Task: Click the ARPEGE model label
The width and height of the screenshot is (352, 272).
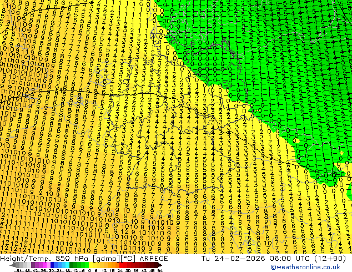Action: pyautogui.click(x=154, y=259)
